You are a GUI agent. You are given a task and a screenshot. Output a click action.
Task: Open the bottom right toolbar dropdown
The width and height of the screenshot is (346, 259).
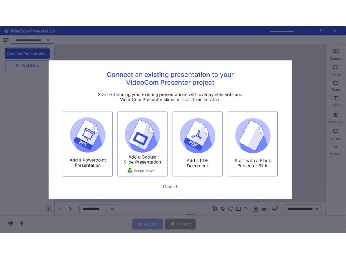pyautogui.click(x=303, y=209)
